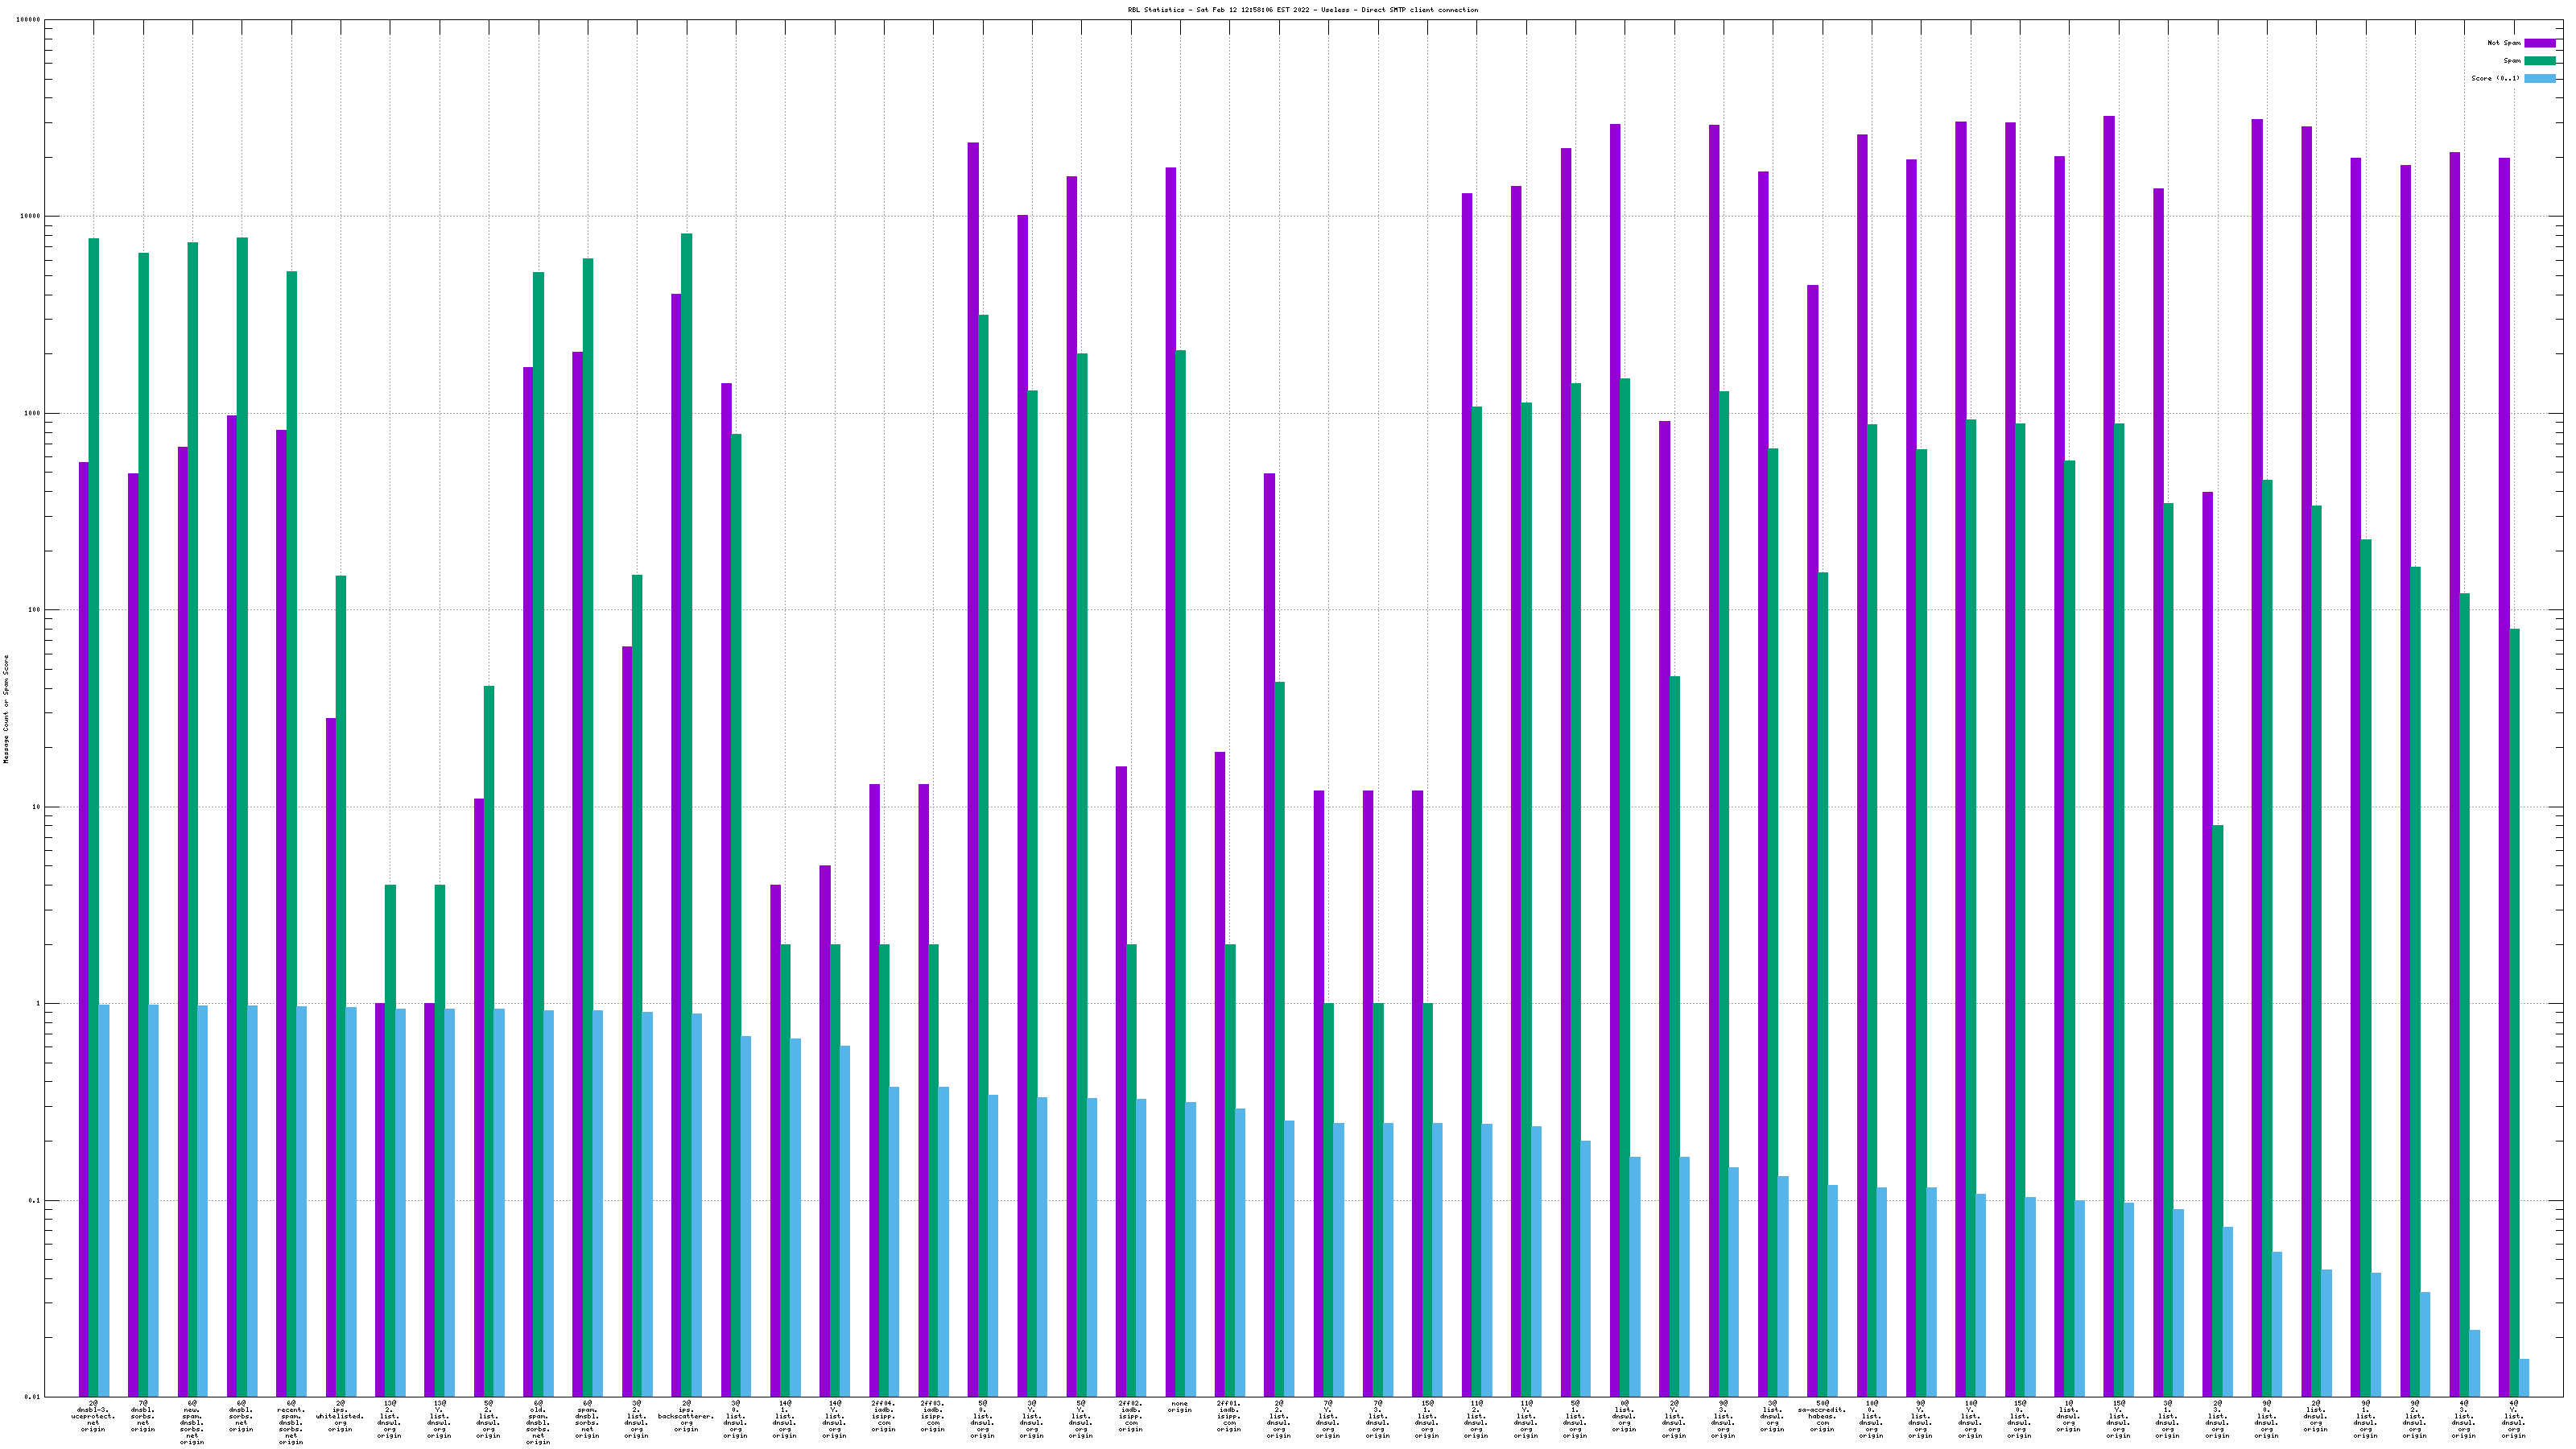Click the dnsbl-3.uceprotect.net x-axis label
2576x1449 pixels.
93,1416
